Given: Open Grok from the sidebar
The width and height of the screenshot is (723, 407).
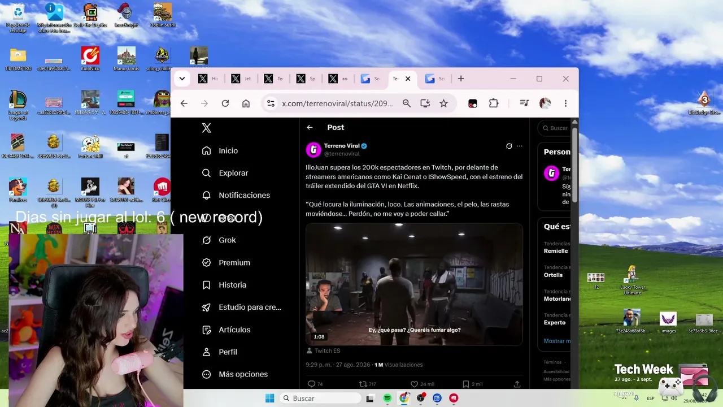Looking at the screenshot, I should tap(219, 240).
